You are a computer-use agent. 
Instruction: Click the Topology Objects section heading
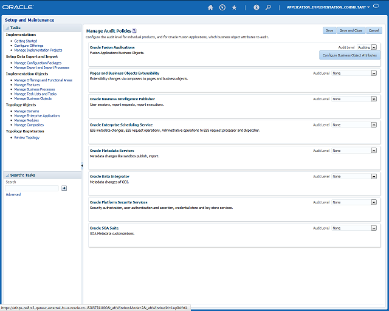click(x=21, y=104)
